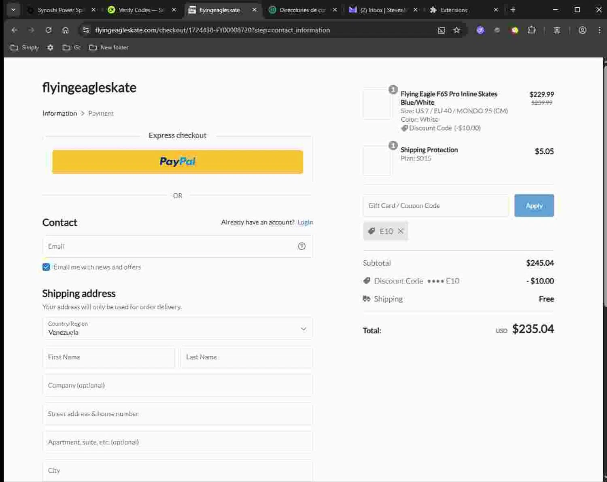Click the blocked-content icon next to the bookmark star
The image size is (607, 482).
pyautogui.click(x=441, y=30)
